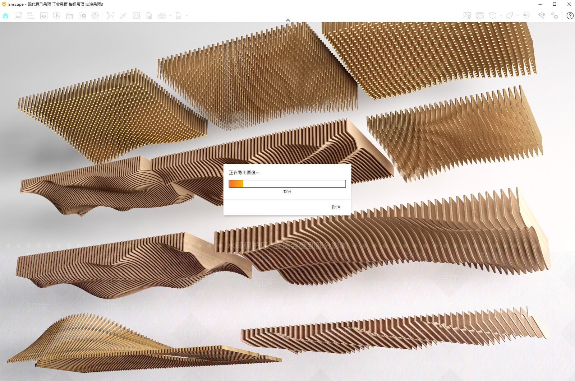Click the 取消 cancel button
This screenshot has height=381, width=575.
click(336, 207)
